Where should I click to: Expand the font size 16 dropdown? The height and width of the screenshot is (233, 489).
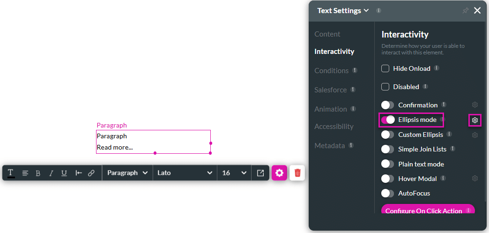point(234,173)
